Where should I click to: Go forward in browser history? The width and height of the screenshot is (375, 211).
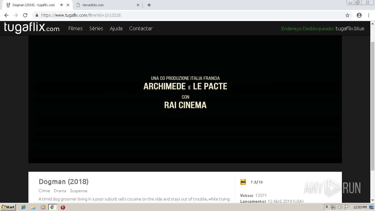(16, 15)
